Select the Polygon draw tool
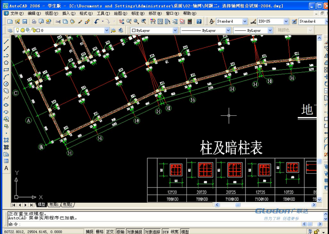The image size is (329, 234). click(6, 62)
